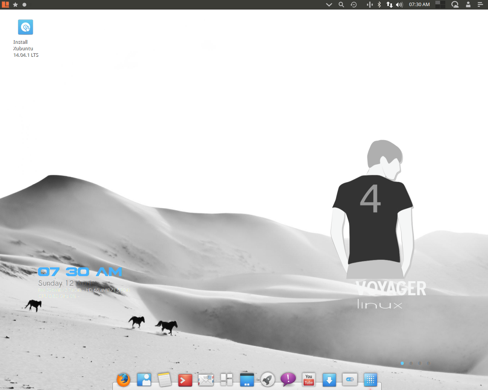Open the blue dotted grid icon in the dock

coord(371,380)
